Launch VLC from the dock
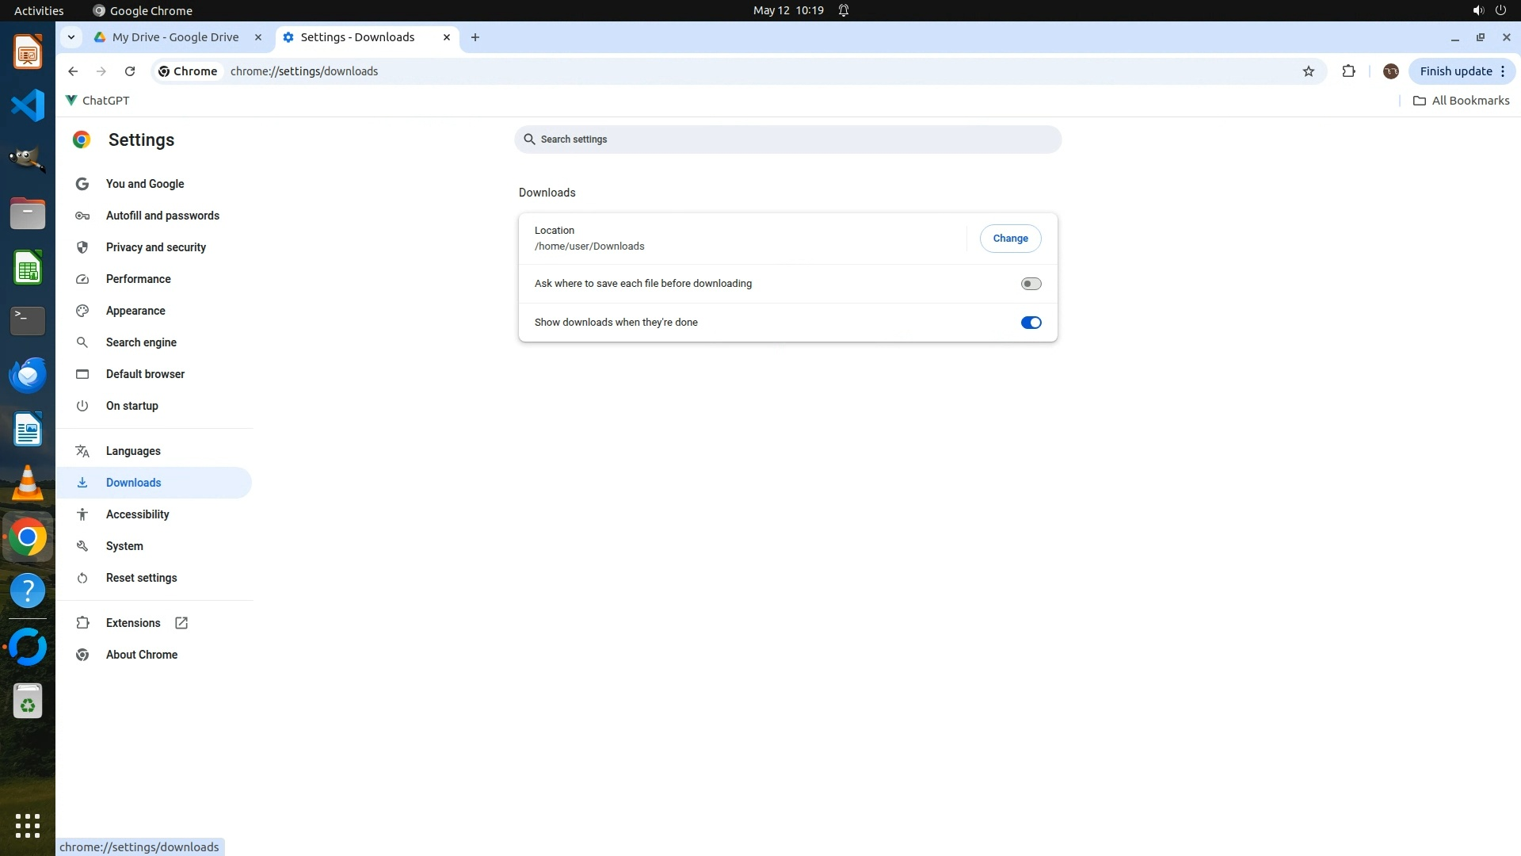The width and height of the screenshot is (1521, 856). click(28, 483)
